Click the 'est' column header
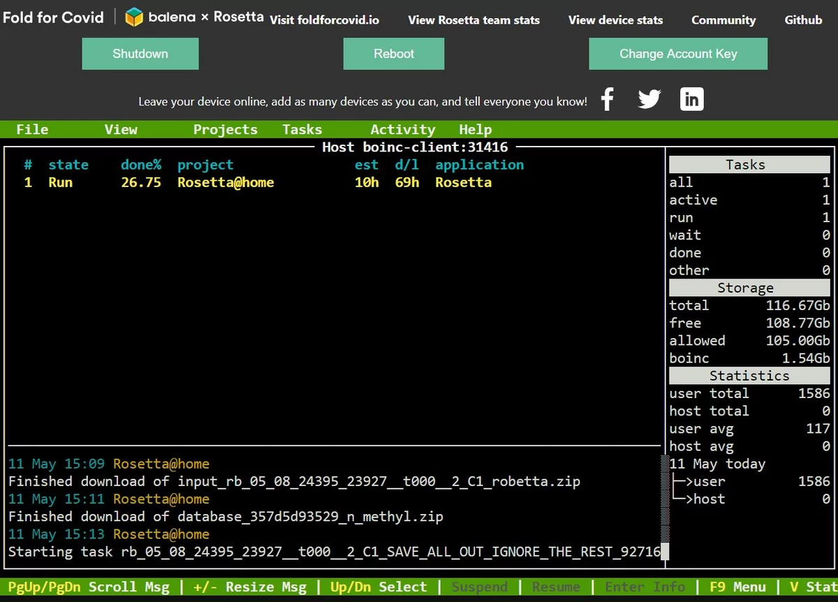 point(367,165)
